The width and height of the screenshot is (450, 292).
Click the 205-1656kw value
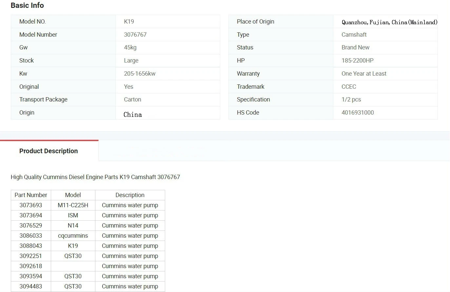[140, 74]
